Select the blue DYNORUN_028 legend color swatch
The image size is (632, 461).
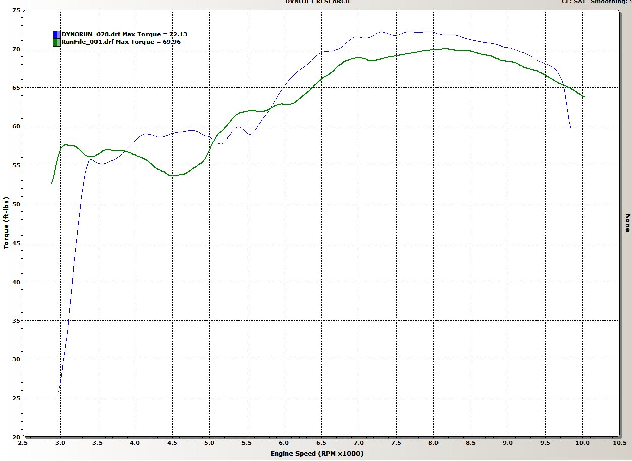56,34
